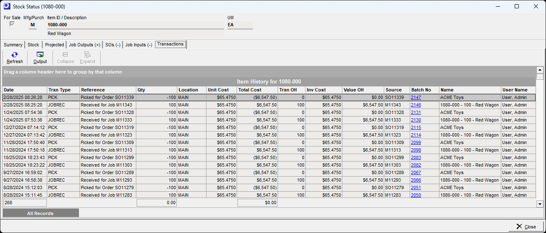Click the Refresh toolbar icon
Viewport: 546px width, 233px height.
coord(15,55)
